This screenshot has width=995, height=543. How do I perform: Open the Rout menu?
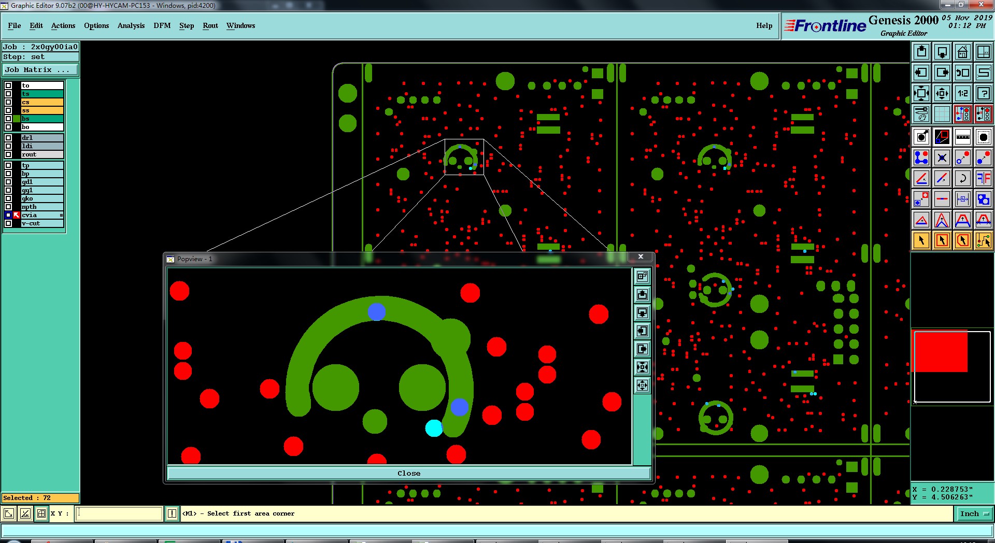coord(210,25)
